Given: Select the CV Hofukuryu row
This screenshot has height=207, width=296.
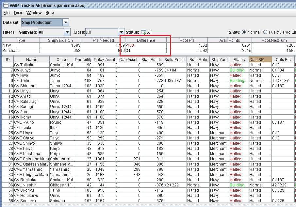Looking at the screenshot, I should (149, 196).
